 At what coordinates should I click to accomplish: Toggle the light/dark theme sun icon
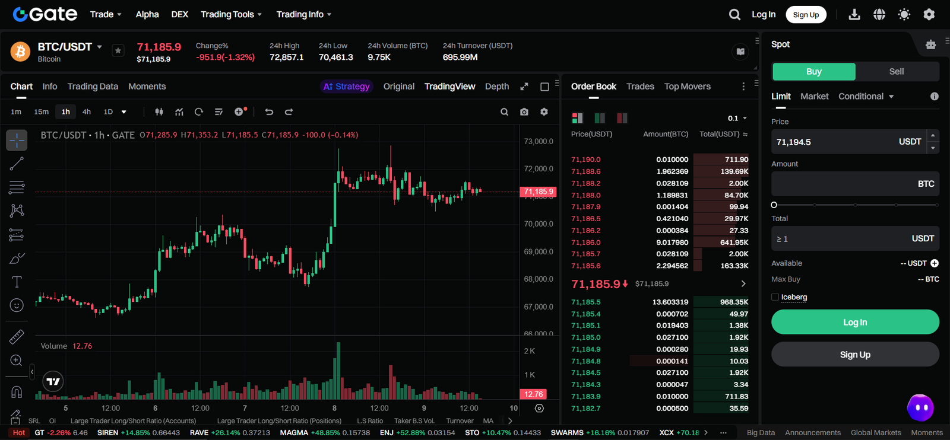pyautogui.click(x=904, y=15)
